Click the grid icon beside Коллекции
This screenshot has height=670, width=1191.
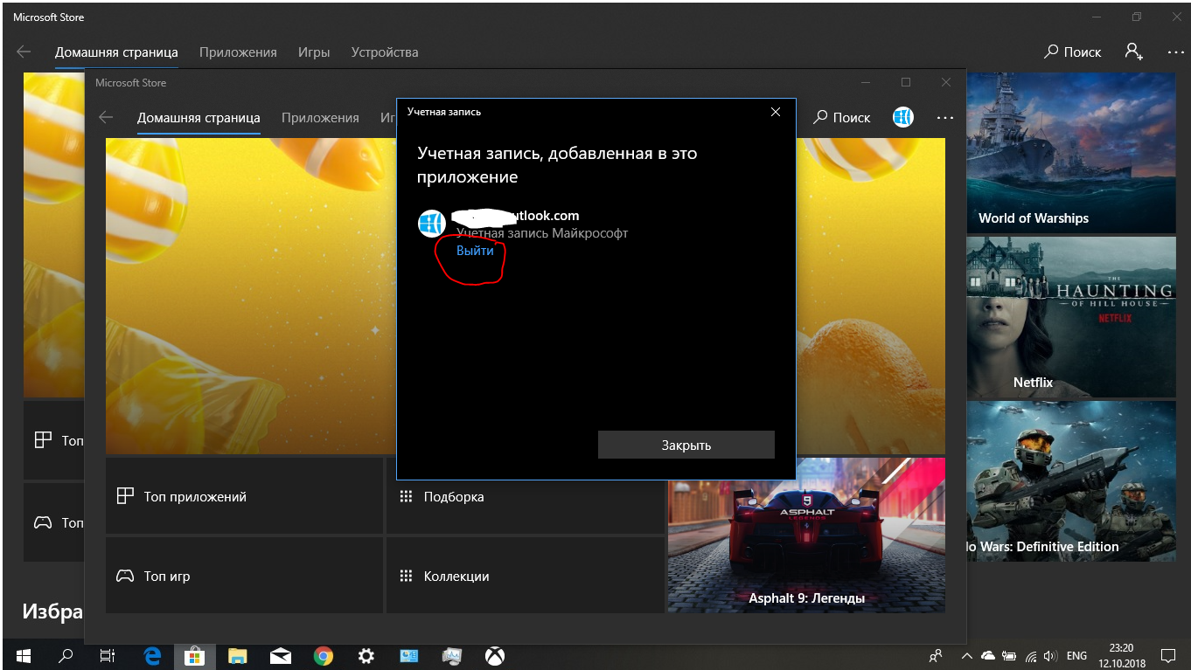point(406,576)
